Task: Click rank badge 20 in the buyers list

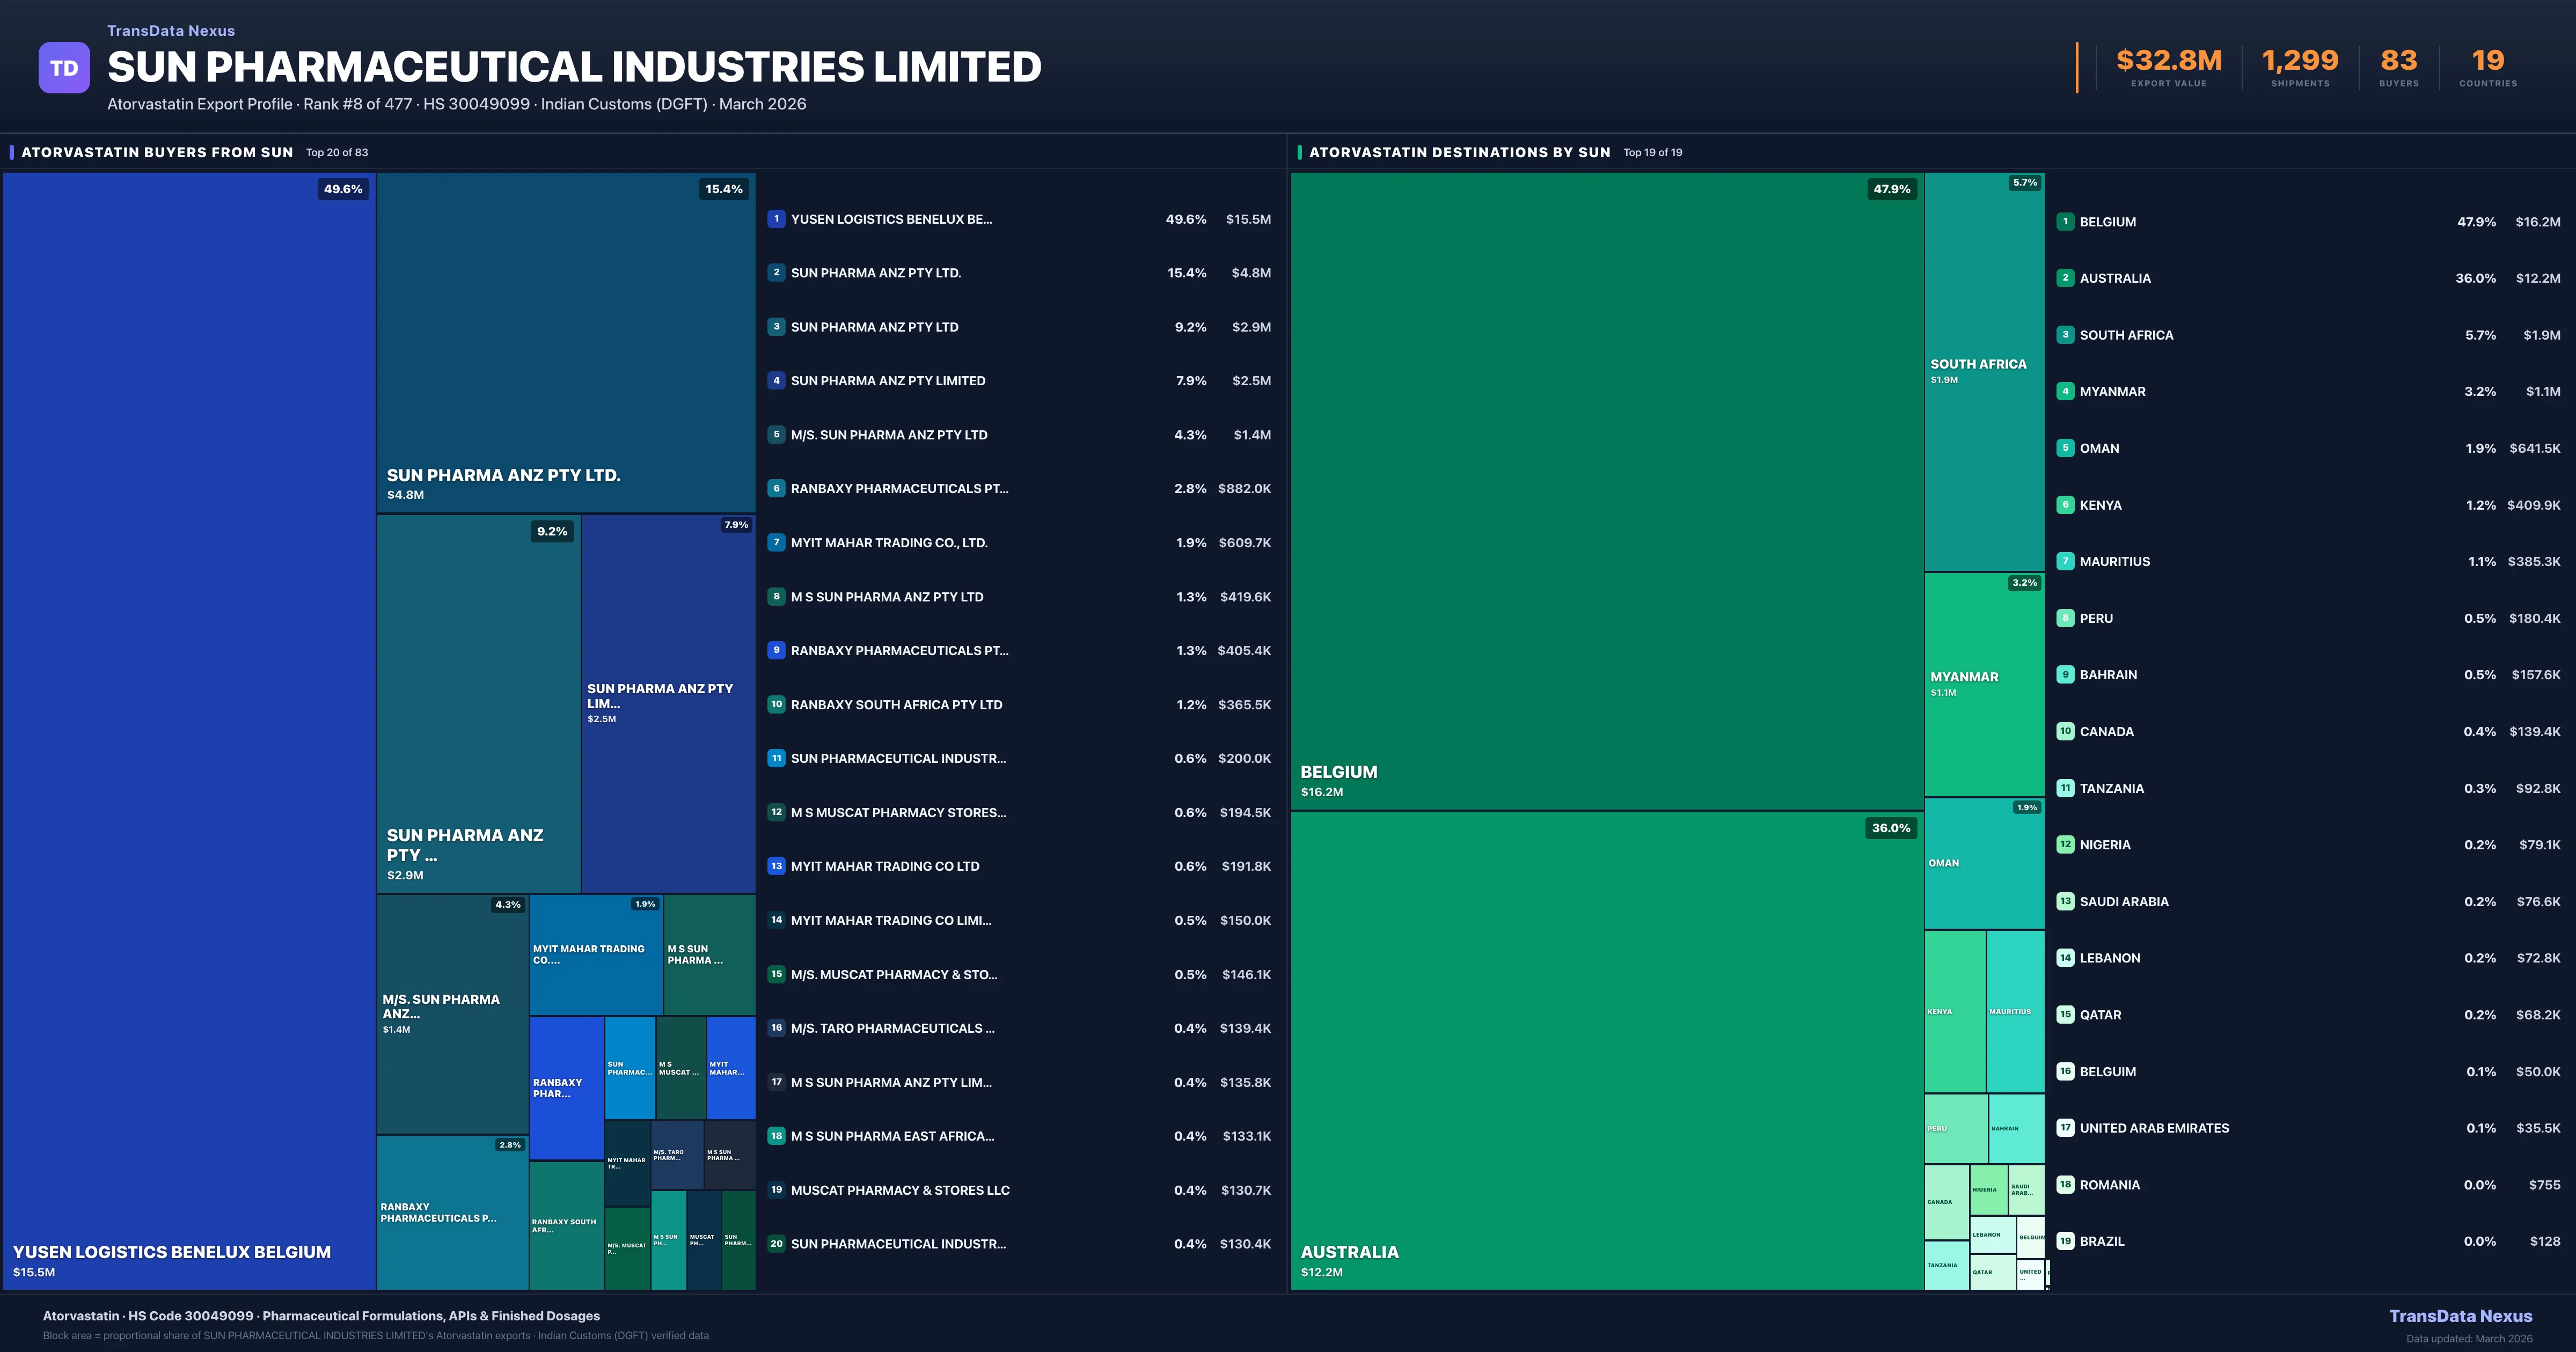Action: point(776,1244)
